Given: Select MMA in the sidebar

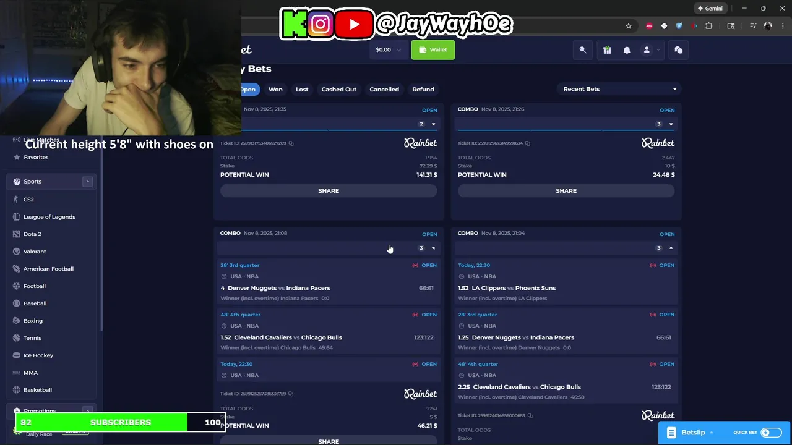Looking at the screenshot, I should 30,373.
